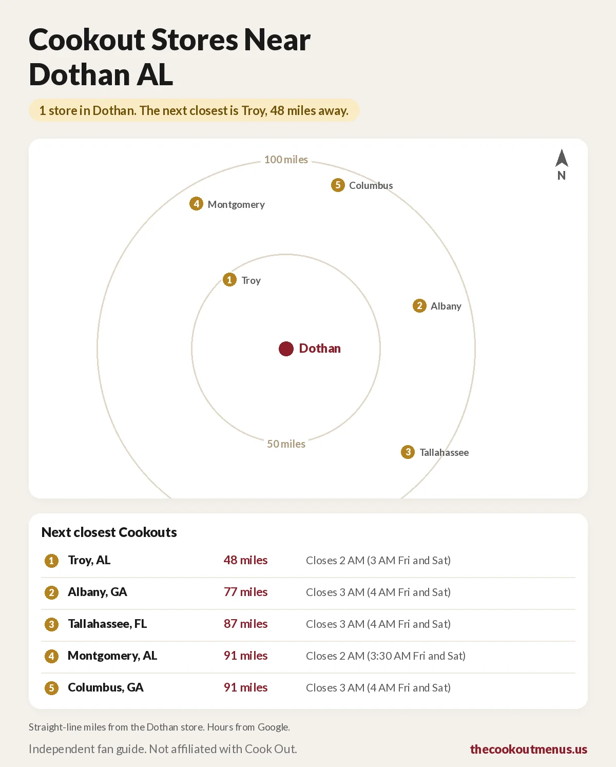Click 91 miles in the Montgomery row
This screenshot has height=767, width=616.
coord(245,656)
